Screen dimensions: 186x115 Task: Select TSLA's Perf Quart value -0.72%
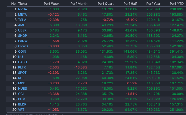pyautogui.click(x=108, y=20)
